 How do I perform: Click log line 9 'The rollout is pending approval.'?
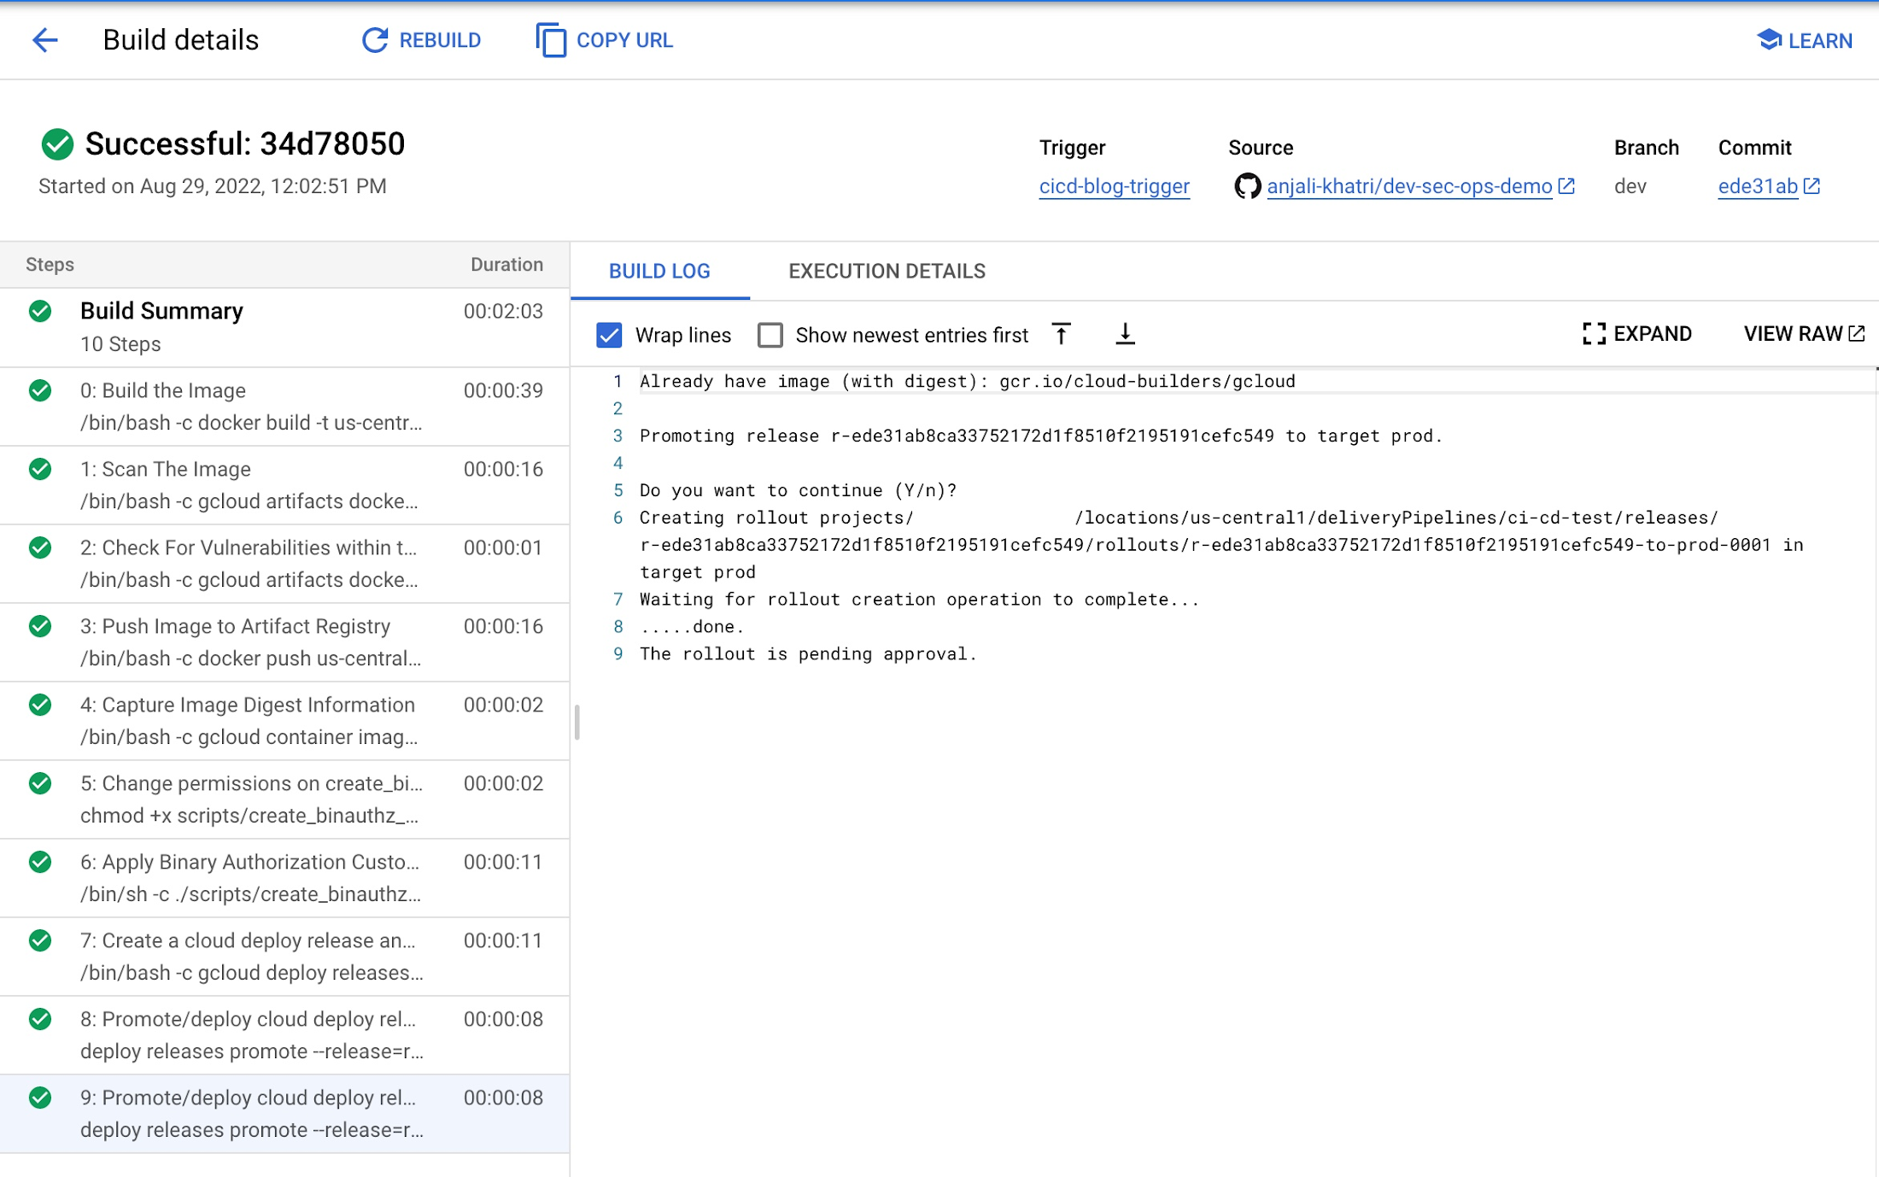pyautogui.click(x=808, y=654)
